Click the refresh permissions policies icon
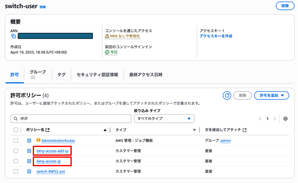The height and width of the screenshot is (183, 298). (x=227, y=95)
